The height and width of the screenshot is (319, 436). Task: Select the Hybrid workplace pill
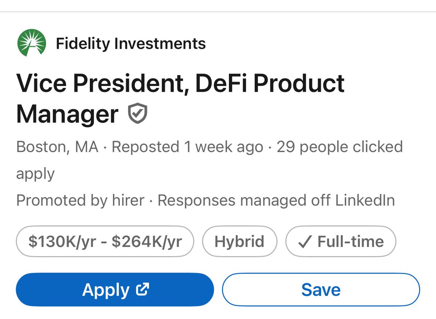pos(239,242)
